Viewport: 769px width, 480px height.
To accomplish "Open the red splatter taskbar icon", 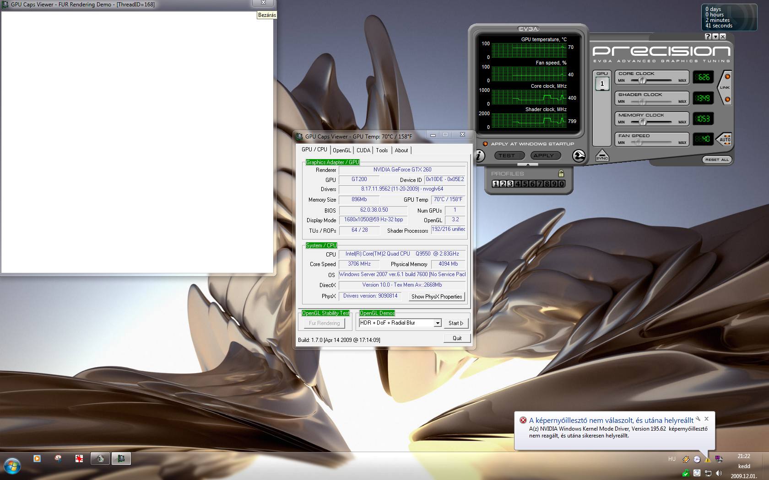I will click(x=79, y=459).
